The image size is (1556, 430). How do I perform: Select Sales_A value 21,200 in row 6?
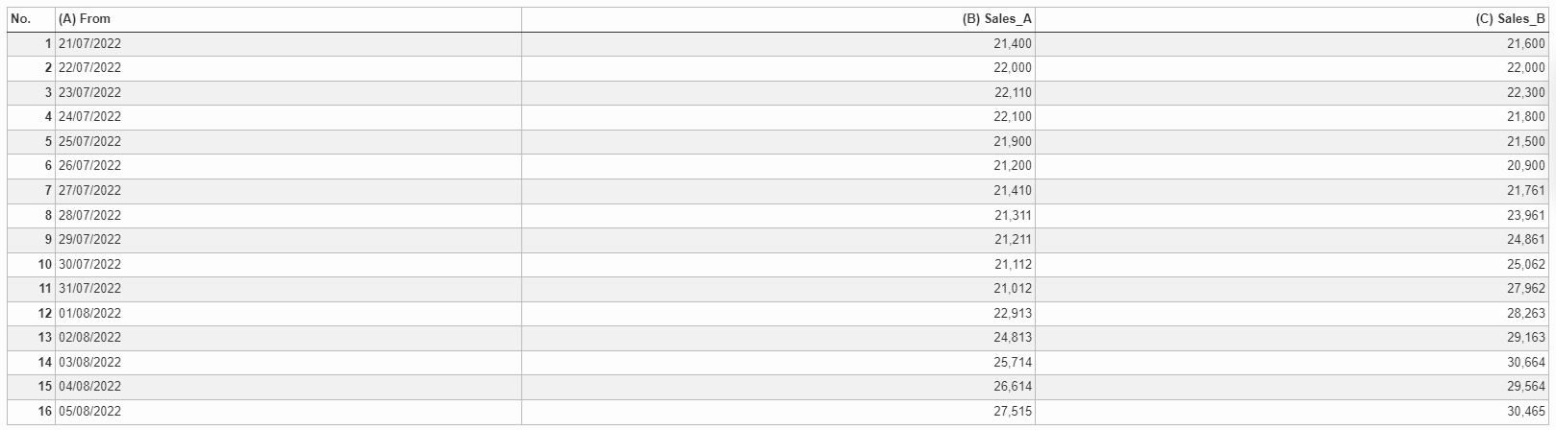[778, 166]
